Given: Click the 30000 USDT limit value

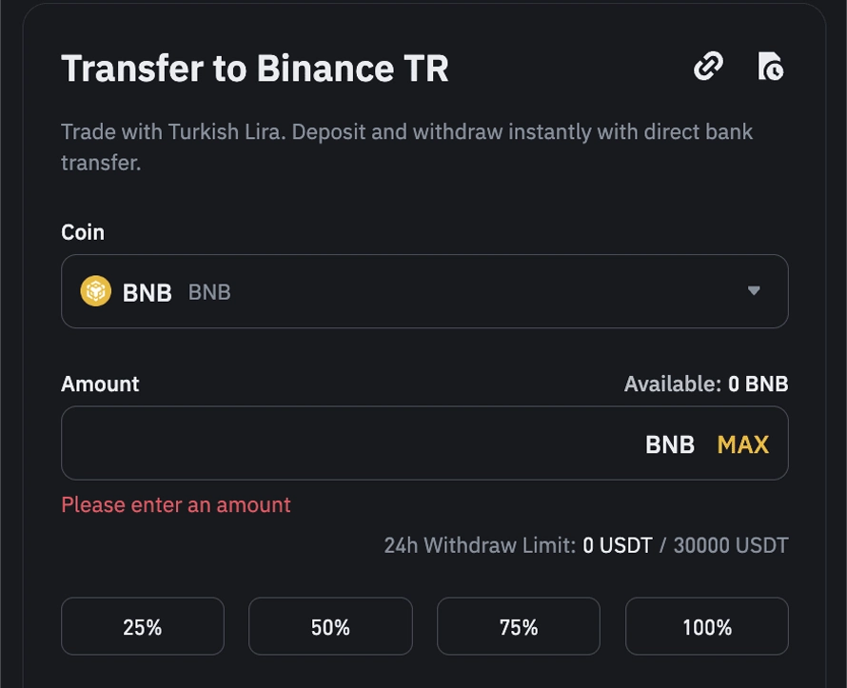Looking at the screenshot, I should pyautogui.click(x=731, y=545).
